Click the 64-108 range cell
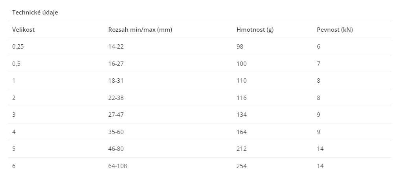 point(117,166)
